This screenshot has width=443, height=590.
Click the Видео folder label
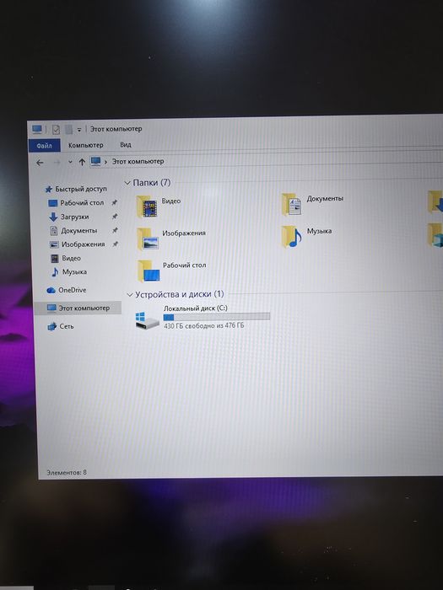[171, 201]
